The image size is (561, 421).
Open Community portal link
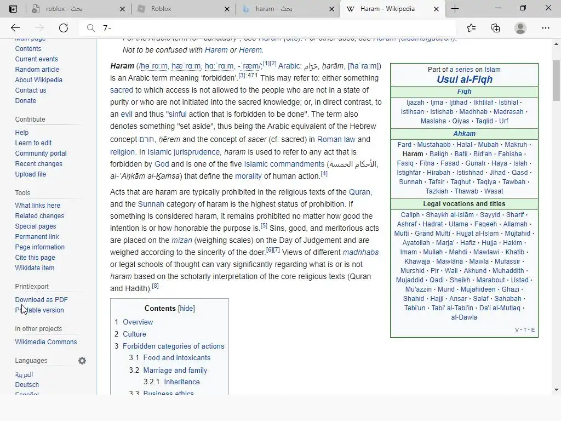click(41, 153)
